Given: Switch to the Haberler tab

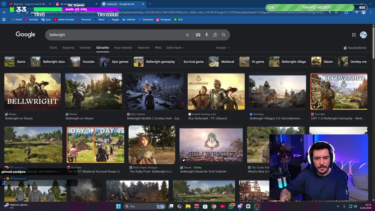Looking at the screenshot, I should point(144,48).
